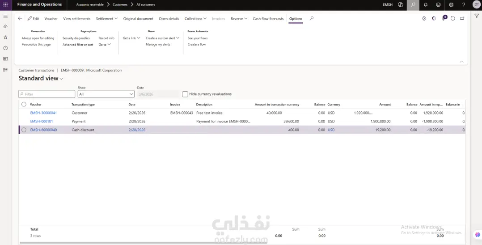Select the Cash discount row circle
482x245 pixels.
pos(24,130)
